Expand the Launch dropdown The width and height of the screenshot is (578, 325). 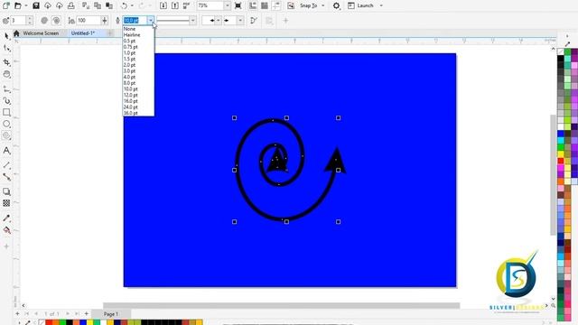381,6
